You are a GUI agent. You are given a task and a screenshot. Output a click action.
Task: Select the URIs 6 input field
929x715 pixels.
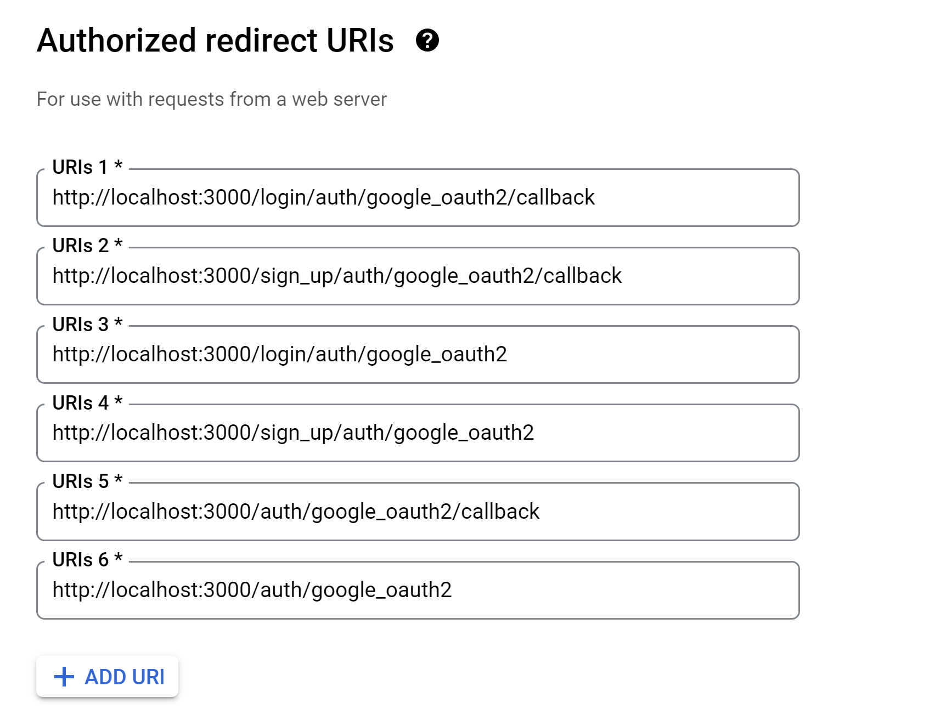417,590
